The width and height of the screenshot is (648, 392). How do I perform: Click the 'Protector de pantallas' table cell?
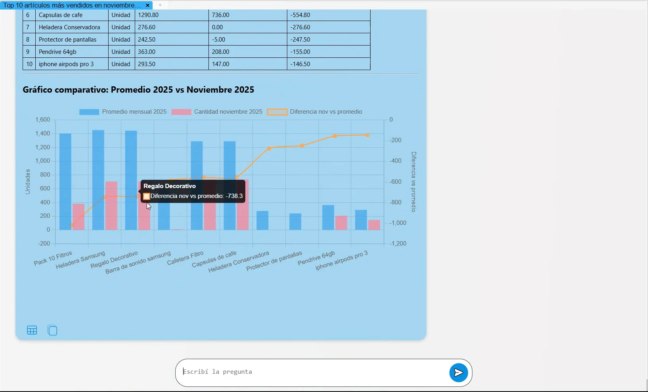pyautogui.click(x=72, y=40)
